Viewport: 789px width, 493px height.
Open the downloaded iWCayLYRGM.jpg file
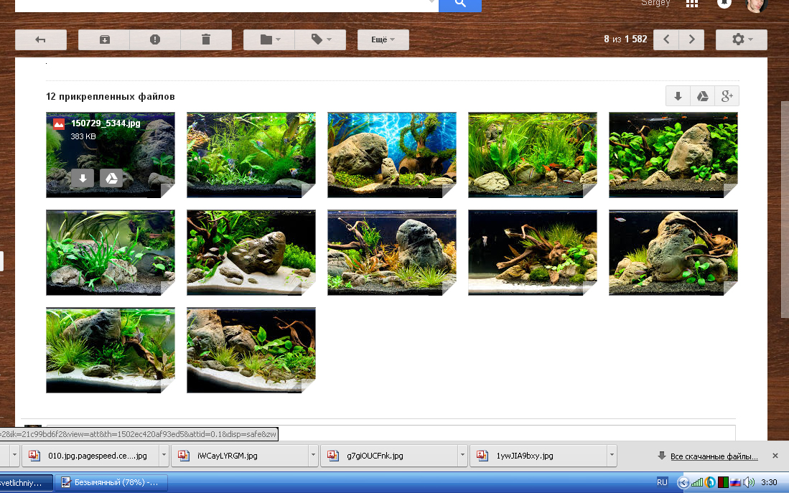click(227, 455)
